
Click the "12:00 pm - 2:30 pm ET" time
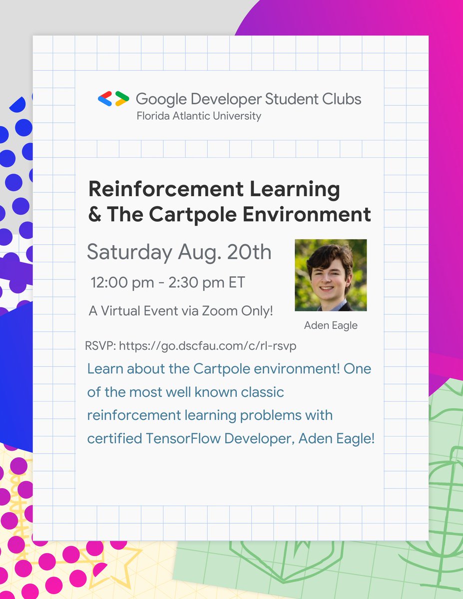[x=168, y=283]
